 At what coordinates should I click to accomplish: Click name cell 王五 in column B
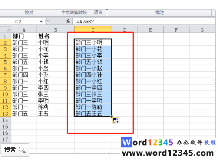coord(56,114)
